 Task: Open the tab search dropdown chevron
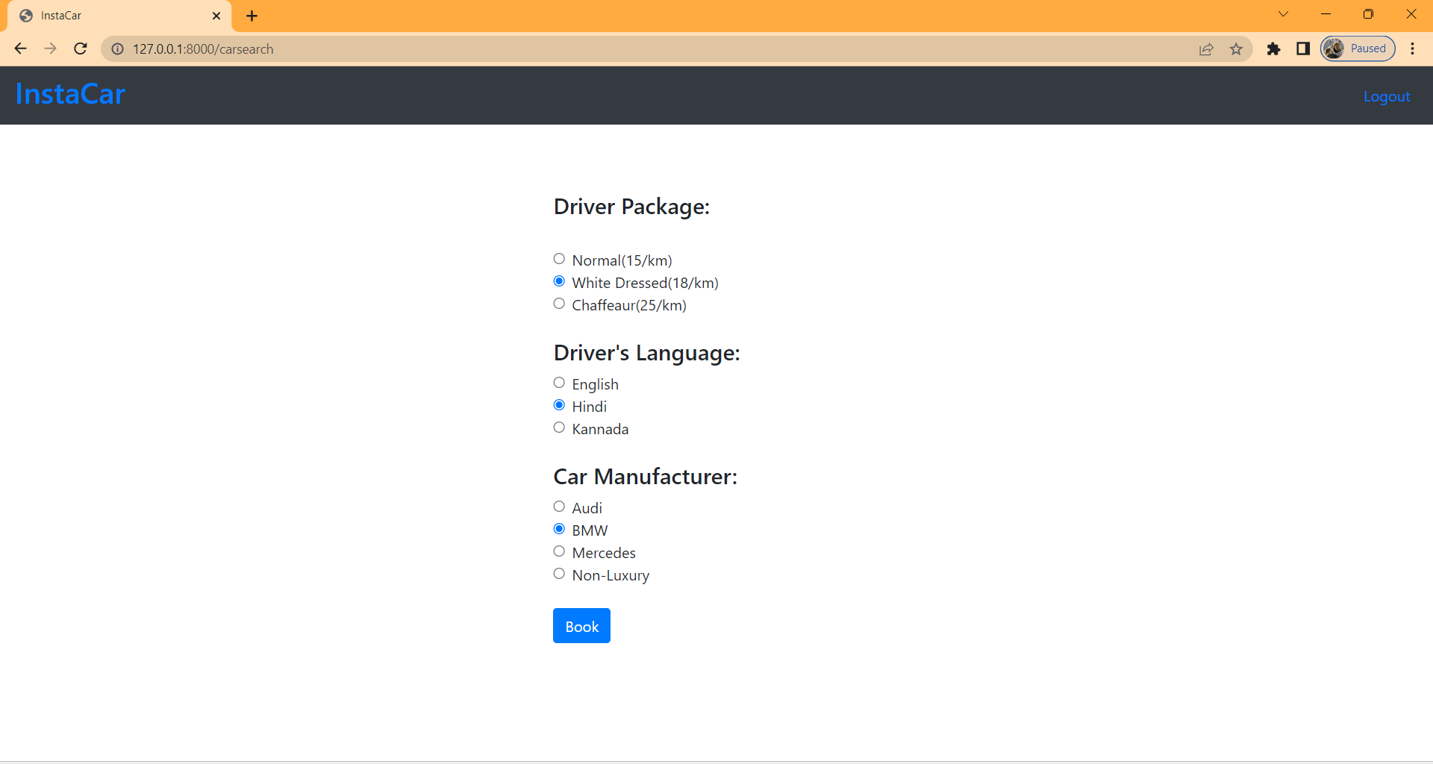click(1284, 13)
